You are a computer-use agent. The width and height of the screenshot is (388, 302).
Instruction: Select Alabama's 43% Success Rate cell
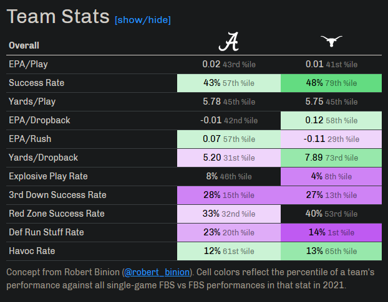pos(229,83)
